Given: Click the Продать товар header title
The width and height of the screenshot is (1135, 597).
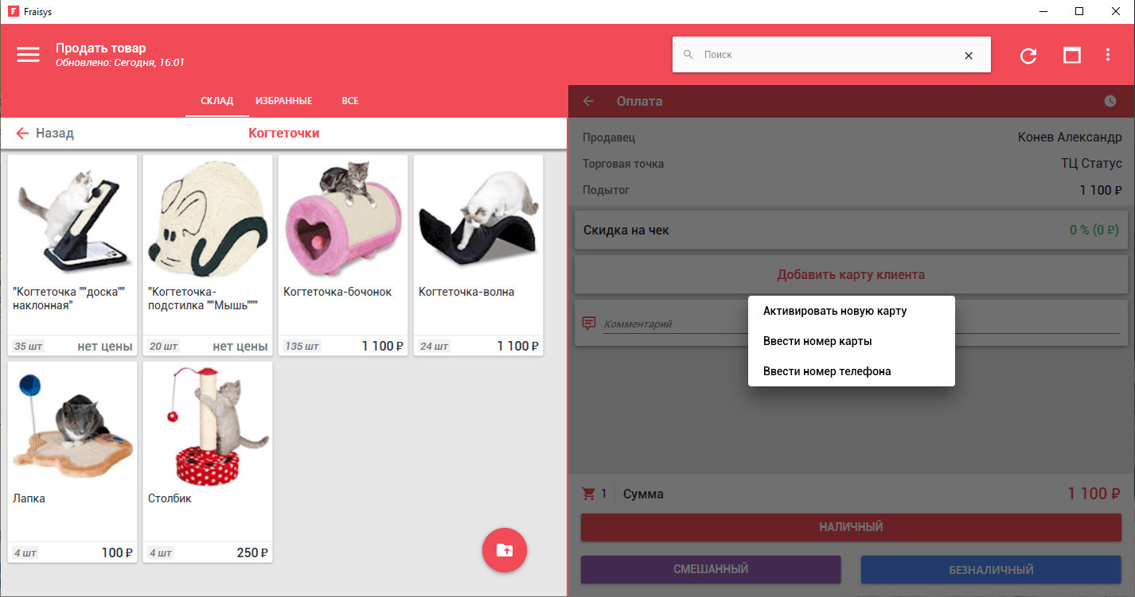Looking at the screenshot, I should [x=101, y=48].
